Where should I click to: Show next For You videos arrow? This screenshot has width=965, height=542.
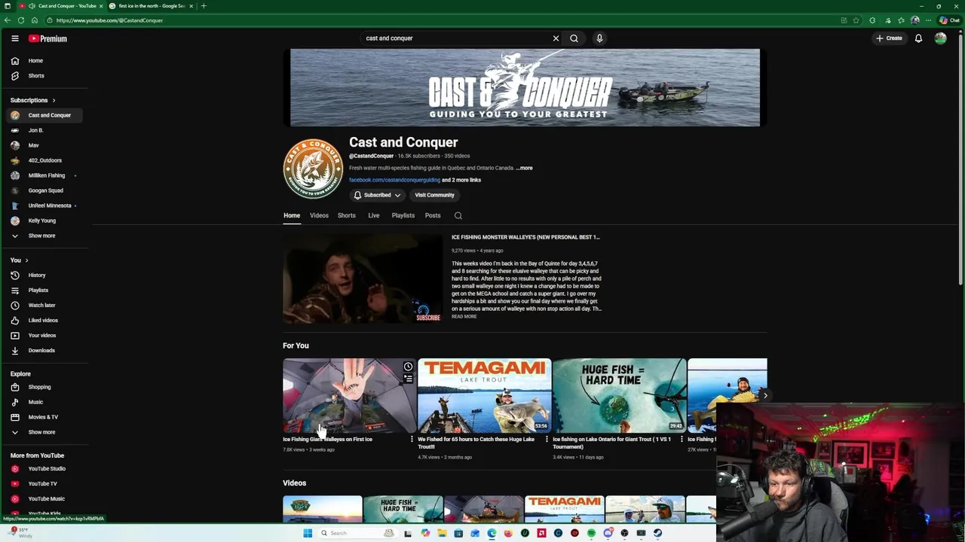765,396
